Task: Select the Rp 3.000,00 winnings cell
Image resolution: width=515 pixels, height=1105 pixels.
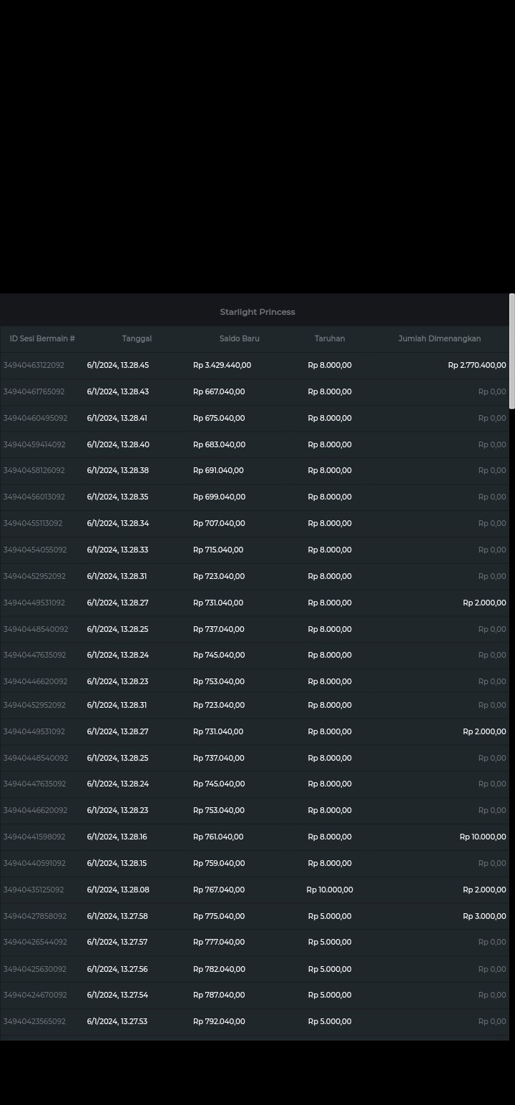Action: click(484, 916)
